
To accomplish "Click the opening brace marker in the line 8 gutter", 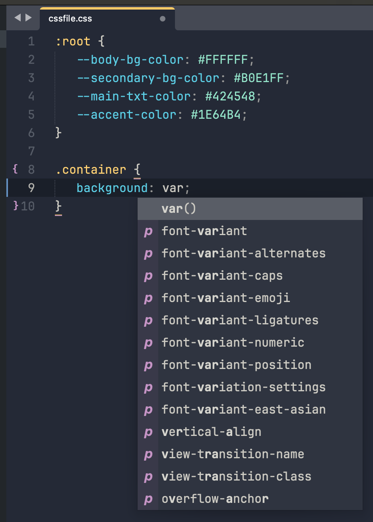I will pyautogui.click(x=16, y=169).
